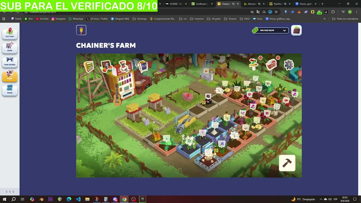Close the Chainers browser tab

pyautogui.click(x=238, y=4)
